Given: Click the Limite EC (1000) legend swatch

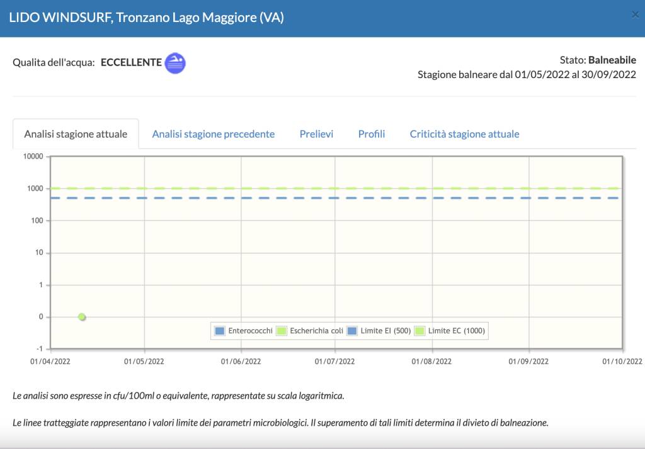Looking at the screenshot, I should tap(420, 331).
